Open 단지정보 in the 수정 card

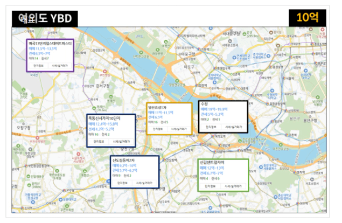211,127
